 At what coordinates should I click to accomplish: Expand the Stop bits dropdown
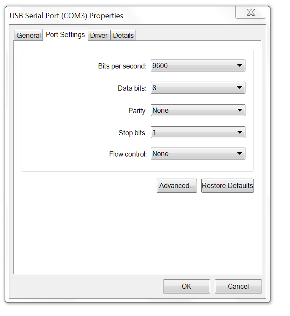(198, 132)
